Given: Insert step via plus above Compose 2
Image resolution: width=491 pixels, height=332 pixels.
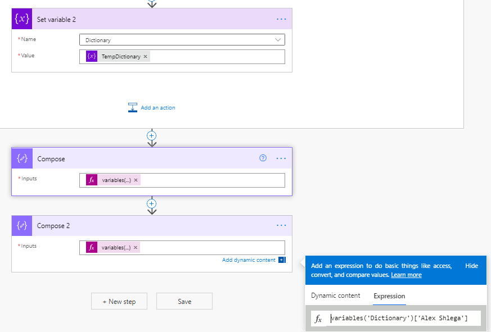Looking at the screenshot, I should click(151, 203).
